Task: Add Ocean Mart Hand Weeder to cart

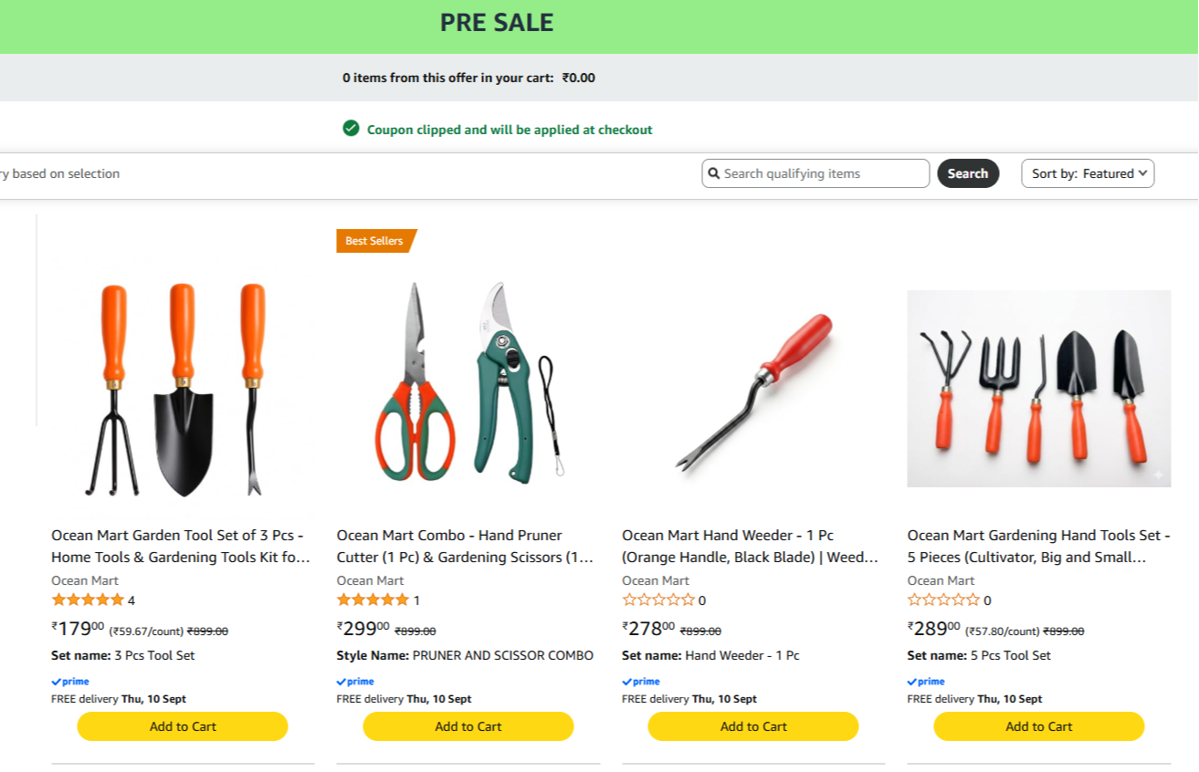Action: click(753, 726)
